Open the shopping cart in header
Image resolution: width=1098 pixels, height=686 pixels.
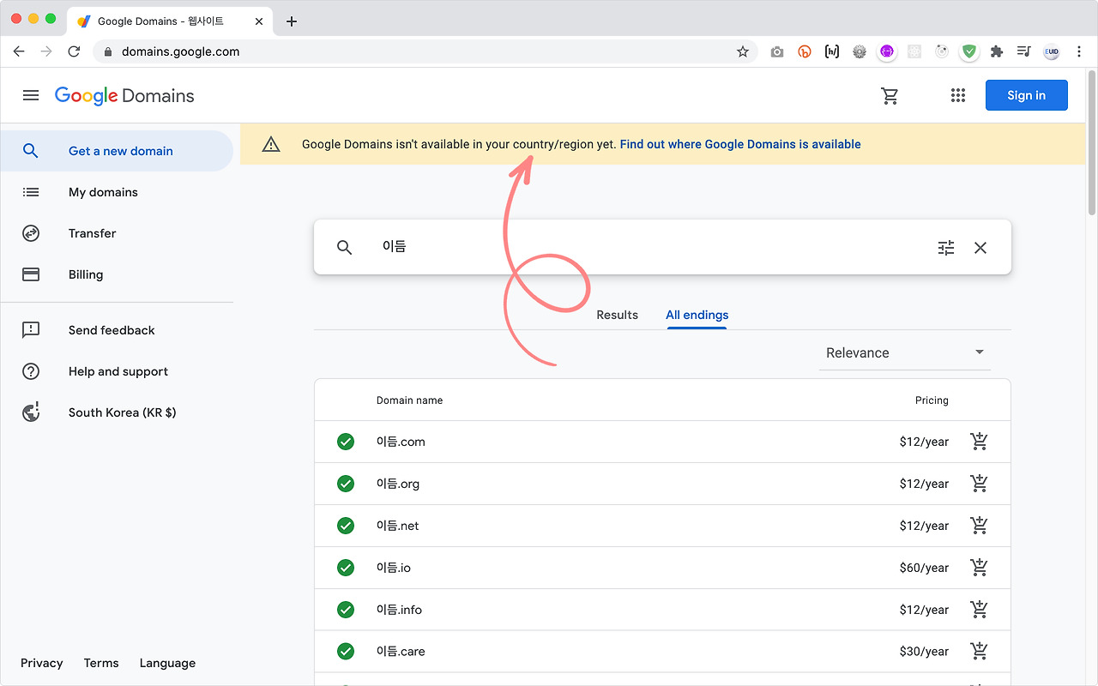click(x=890, y=96)
